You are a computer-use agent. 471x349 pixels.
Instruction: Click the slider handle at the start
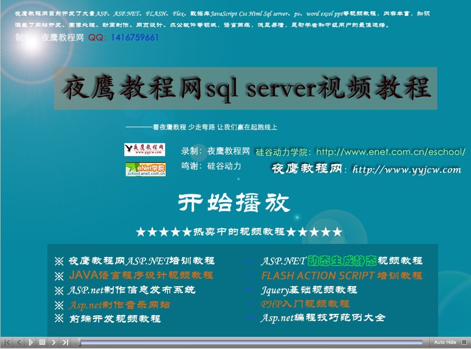(80, 342)
